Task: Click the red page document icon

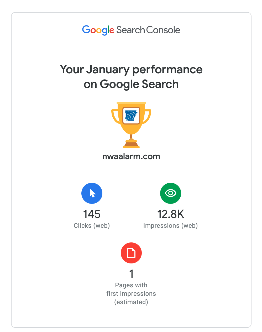Action: [x=131, y=253]
